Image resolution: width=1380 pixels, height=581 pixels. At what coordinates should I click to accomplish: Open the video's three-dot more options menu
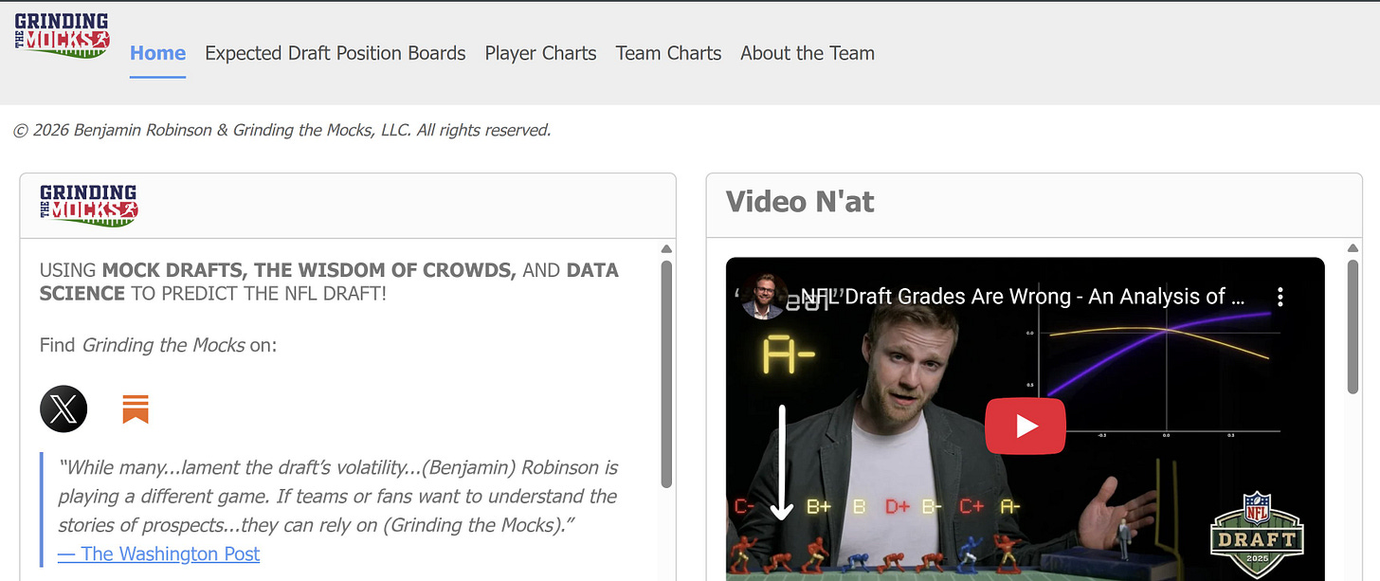click(x=1280, y=298)
